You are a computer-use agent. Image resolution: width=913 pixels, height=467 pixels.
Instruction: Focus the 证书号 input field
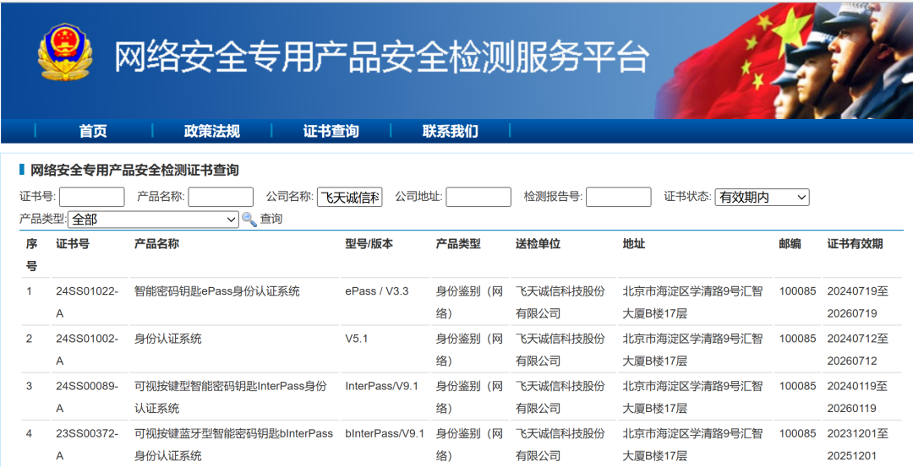(92, 197)
